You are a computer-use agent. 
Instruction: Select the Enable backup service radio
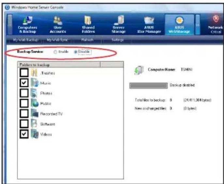55,52
